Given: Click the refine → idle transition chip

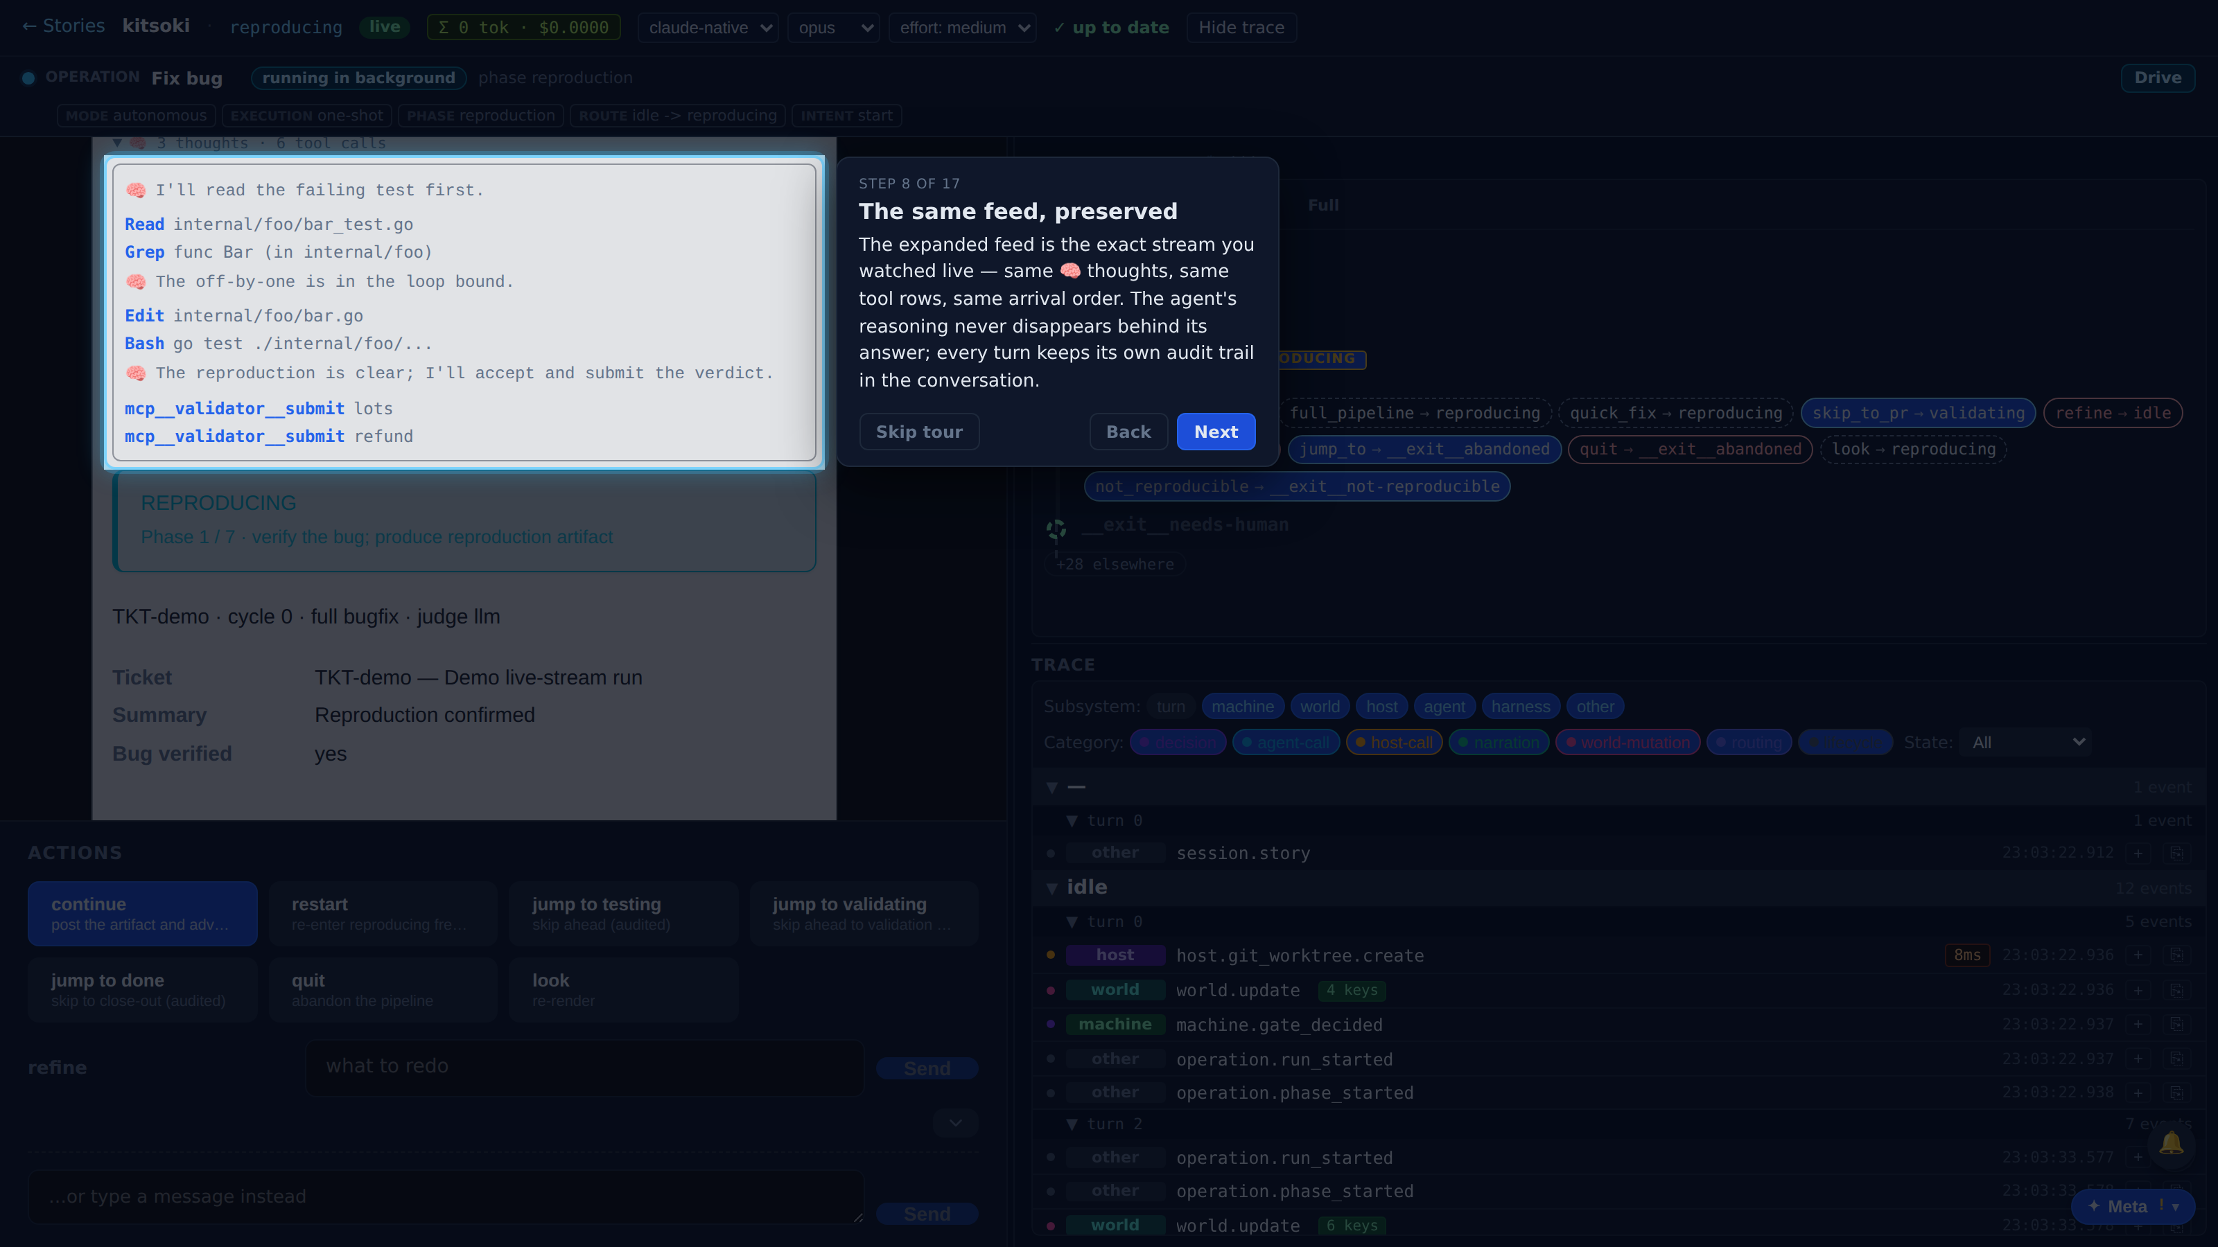Looking at the screenshot, I should 2113,413.
